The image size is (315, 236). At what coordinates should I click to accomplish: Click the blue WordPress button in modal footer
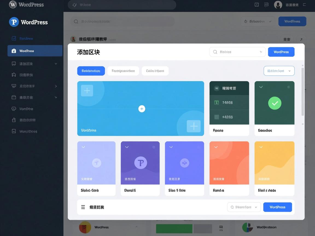pyautogui.click(x=277, y=207)
